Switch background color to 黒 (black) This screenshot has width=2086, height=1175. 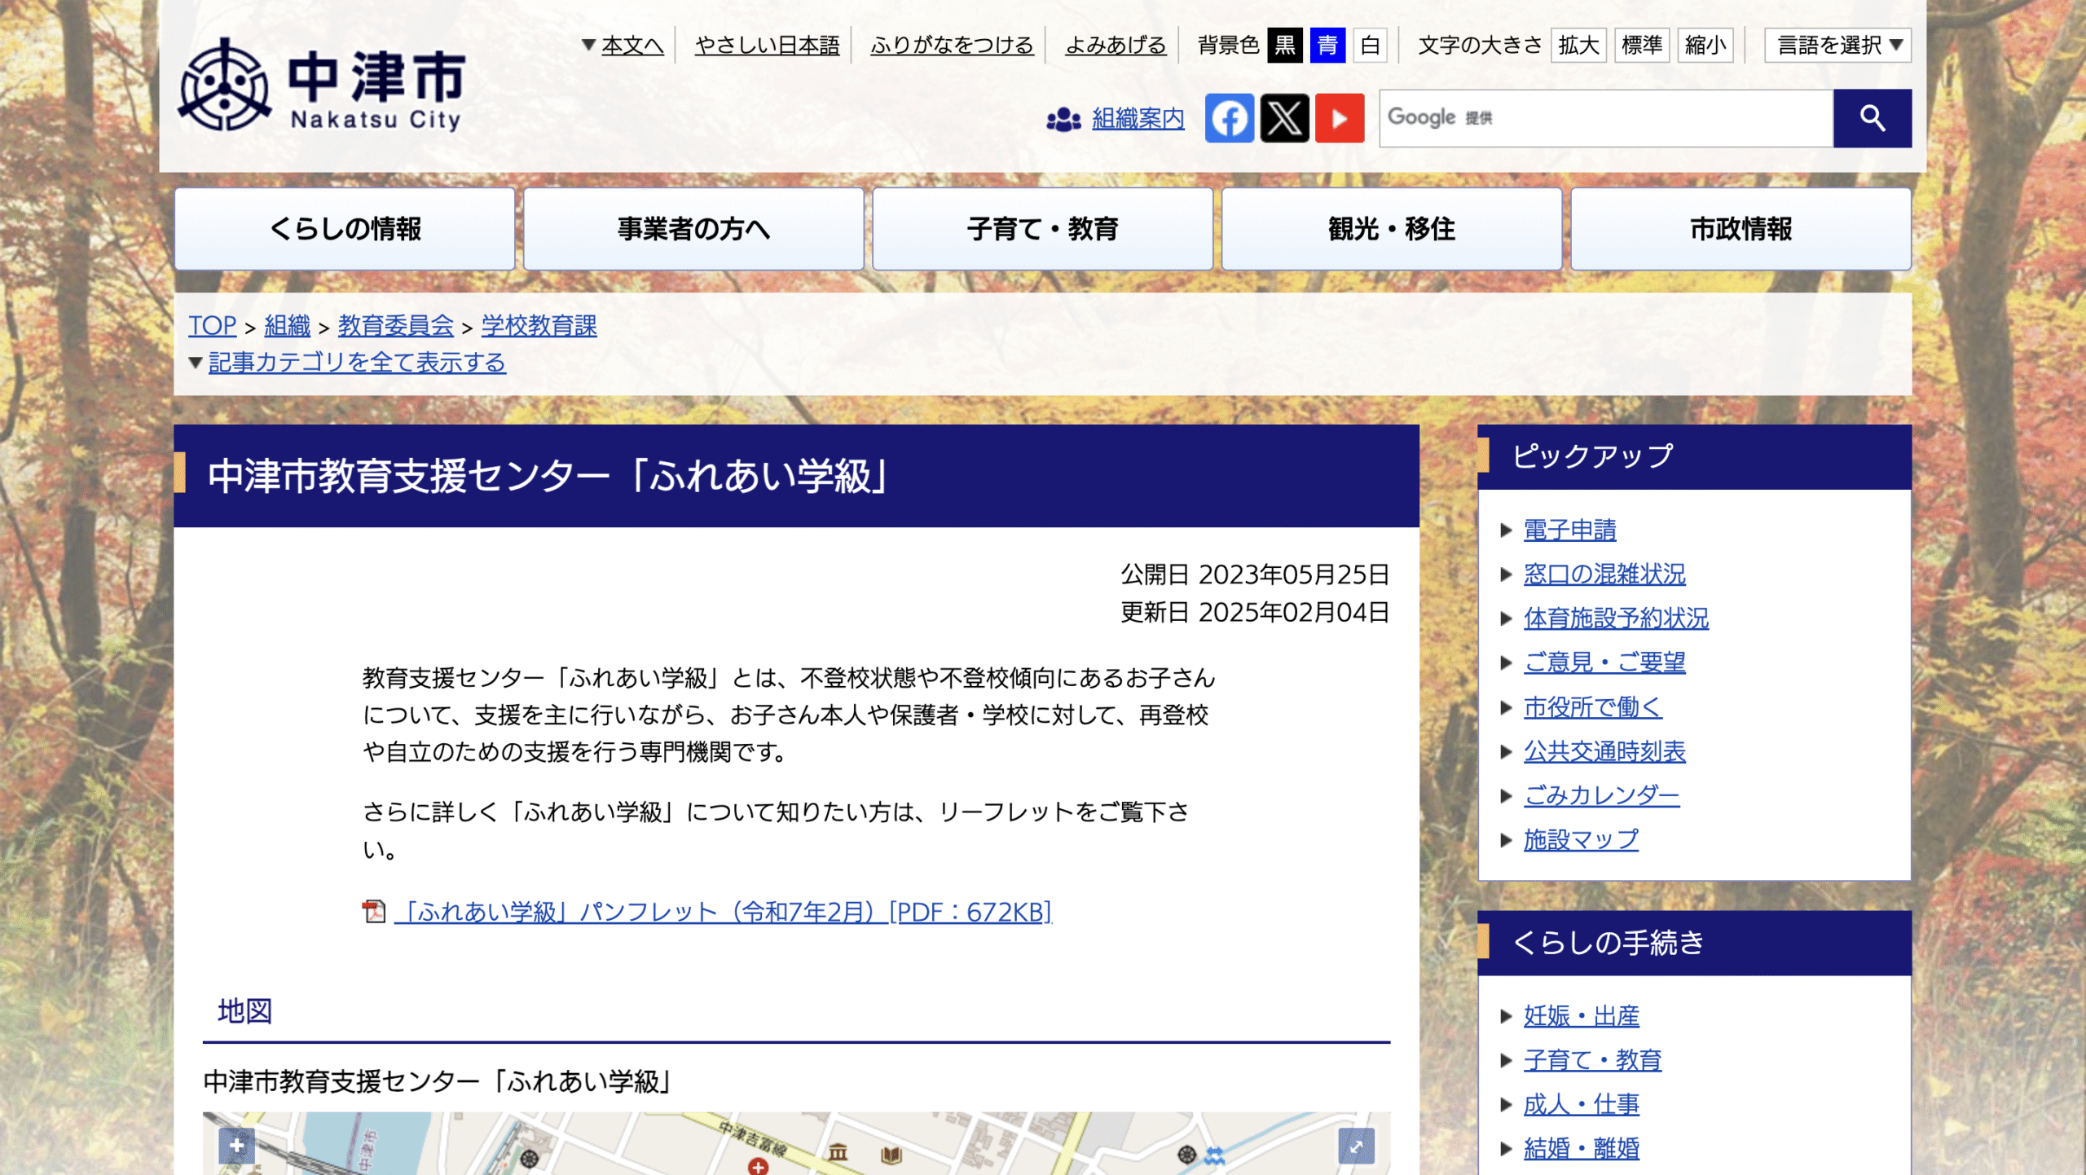point(1283,46)
